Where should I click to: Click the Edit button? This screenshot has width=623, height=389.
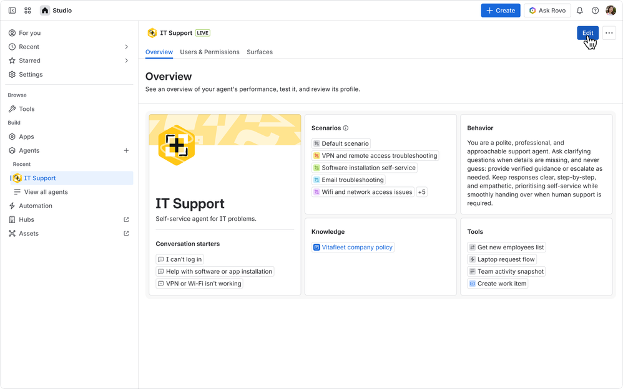(587, 33)
